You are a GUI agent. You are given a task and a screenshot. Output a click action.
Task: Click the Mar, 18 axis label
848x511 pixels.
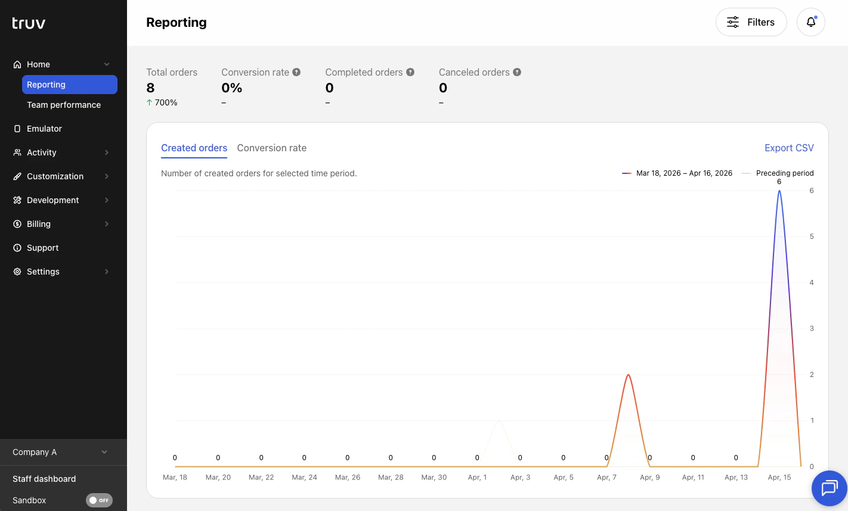pyautogui.click(x=175, y=477)
